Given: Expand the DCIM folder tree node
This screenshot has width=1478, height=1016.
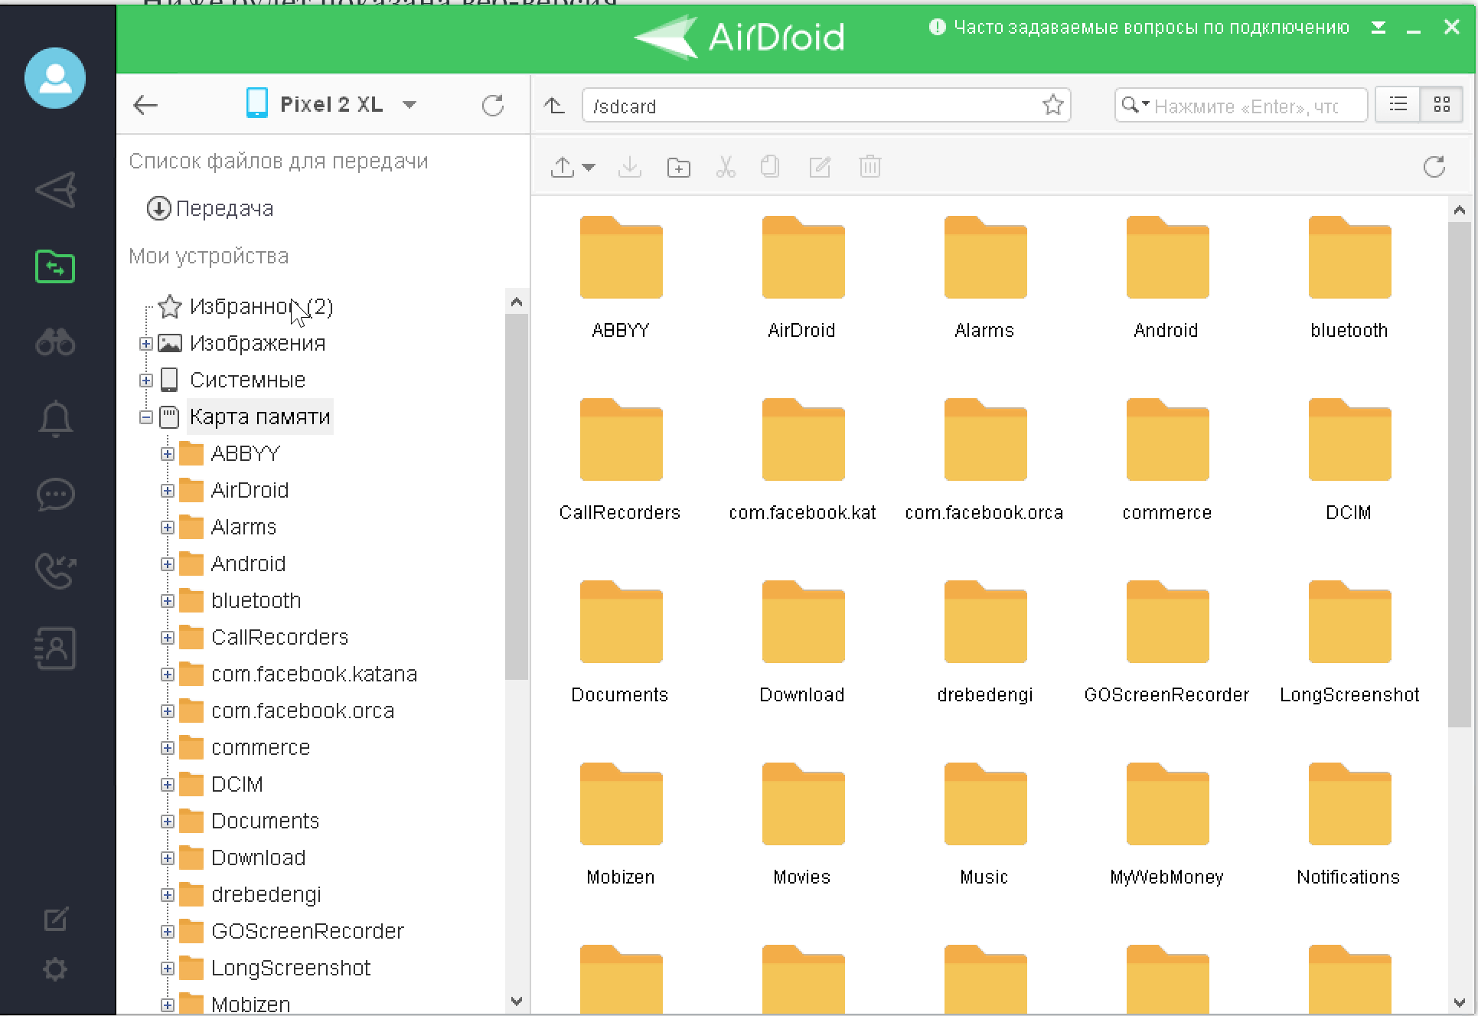Looking at the screenshot, I should (168, 785).
